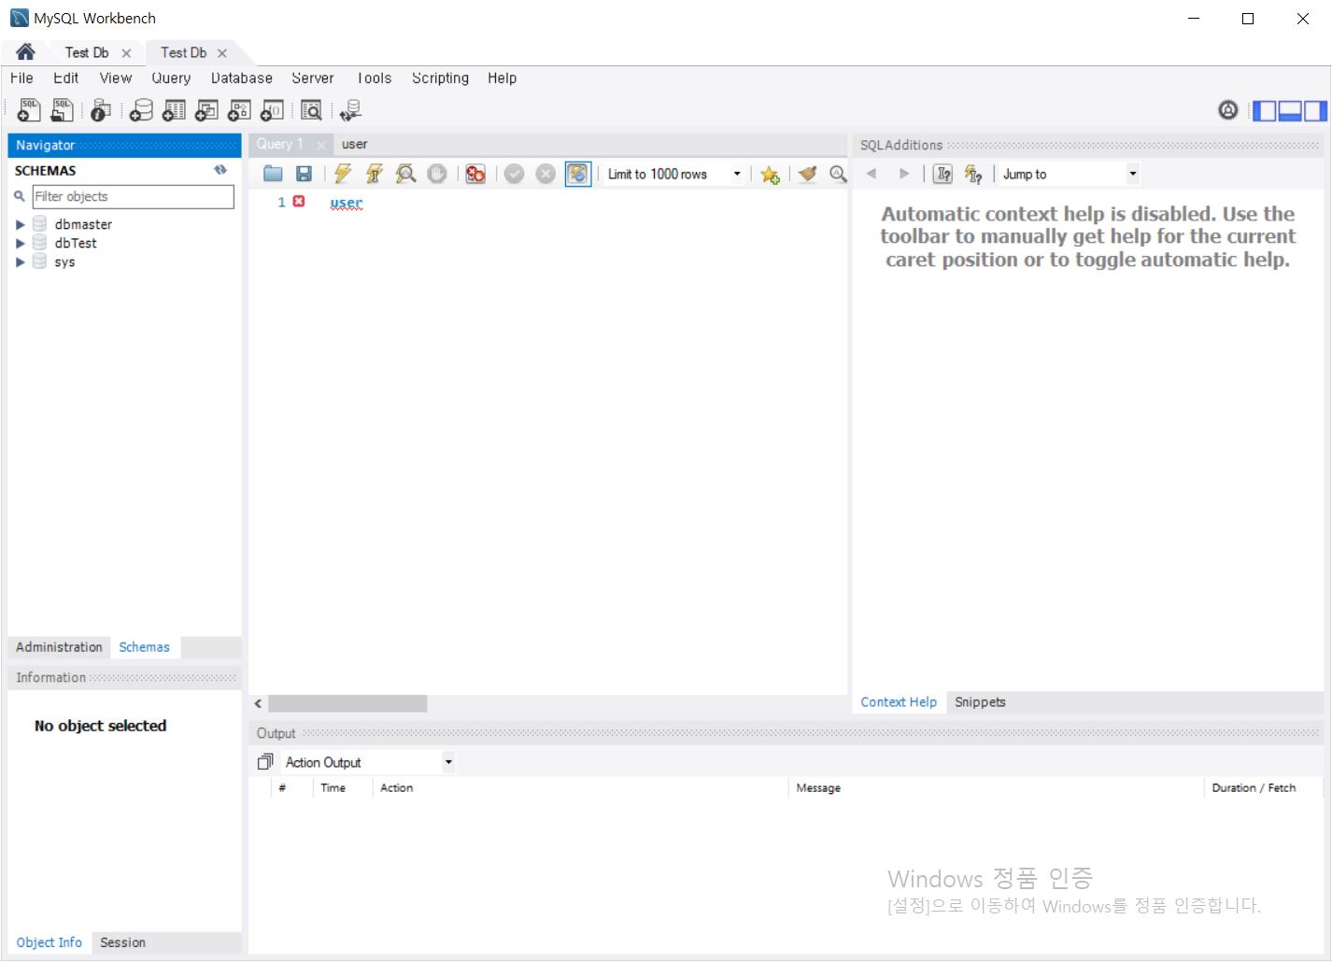This screenshot has height=962, width=1332.
Task: Open the Action Output dropdown
Action: click(448, 762)
